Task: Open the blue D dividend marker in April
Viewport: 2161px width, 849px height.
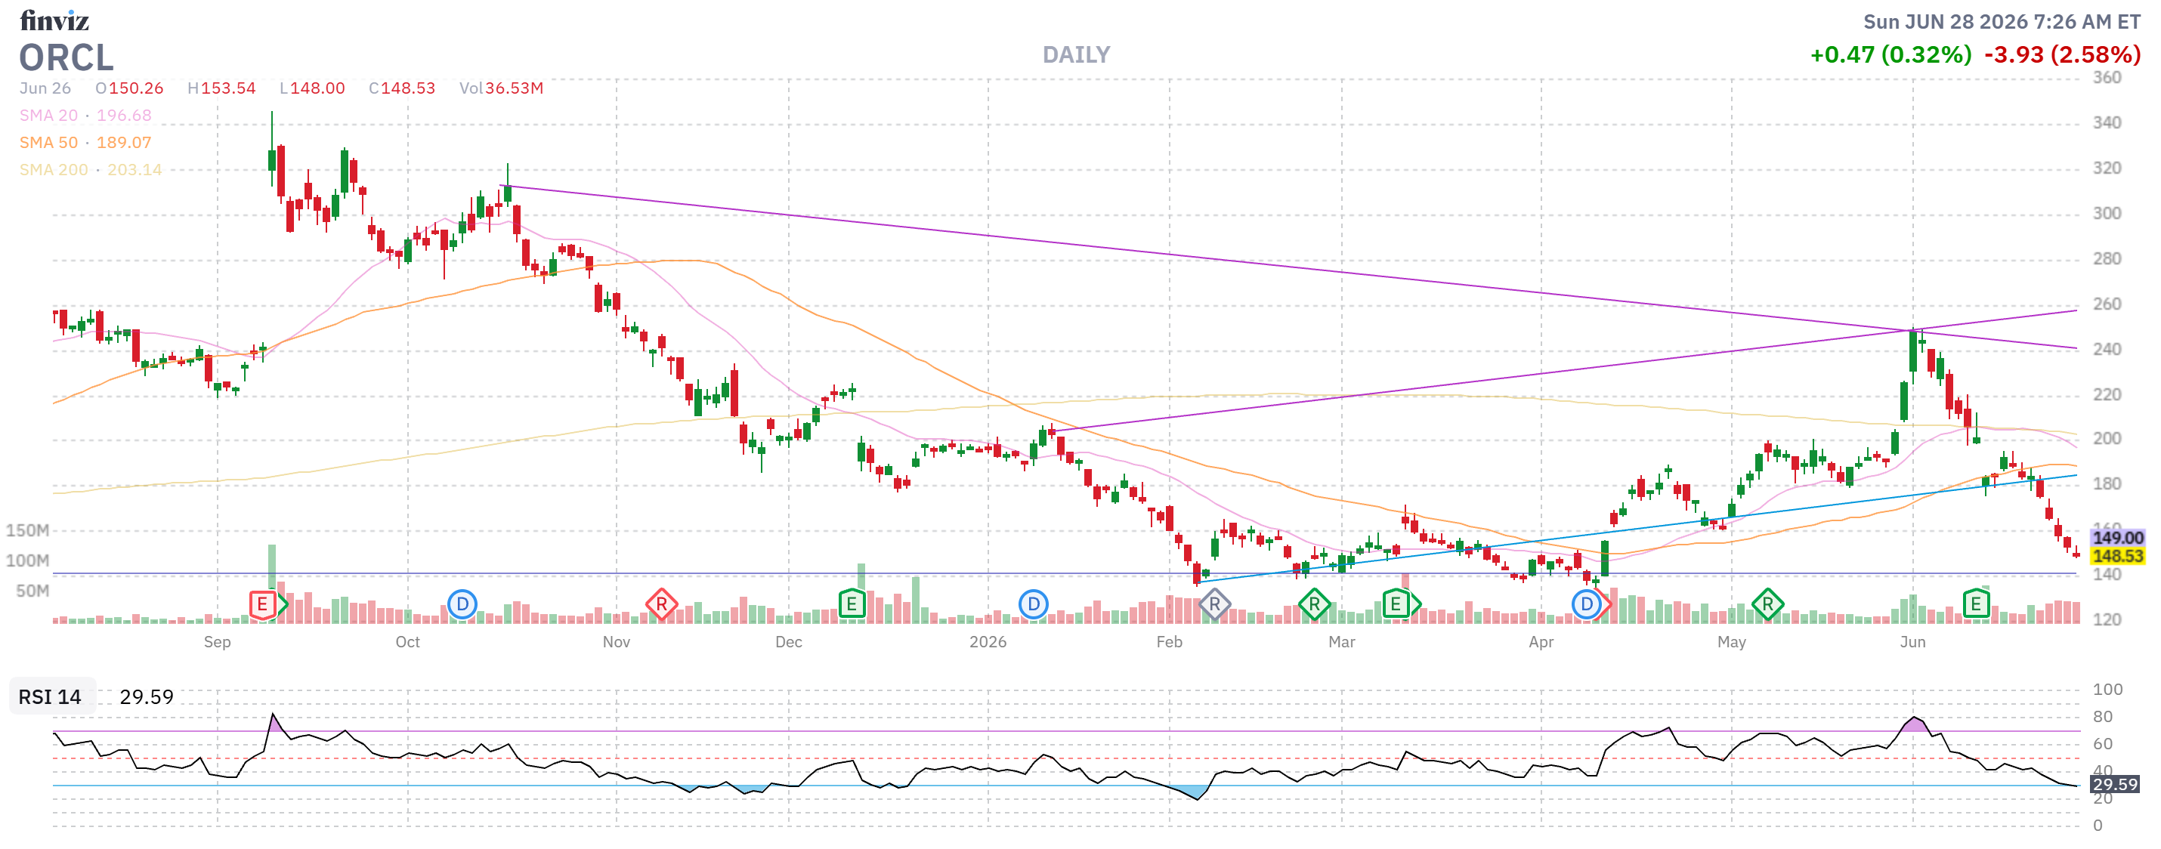Action: (x=1586, y=604)
